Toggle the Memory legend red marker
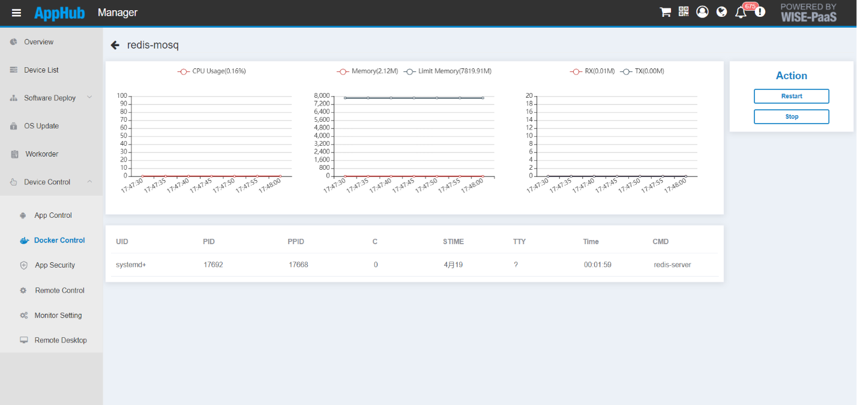Image resolution: width=857 pixels, height=405 pixels. click(343, 71)
